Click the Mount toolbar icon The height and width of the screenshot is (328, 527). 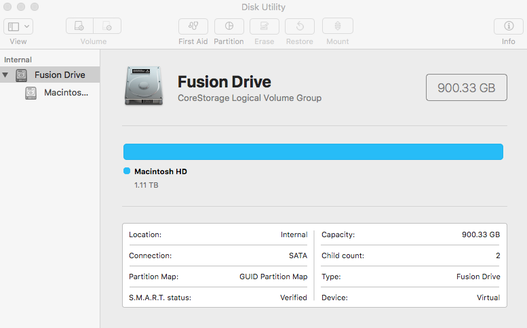coord(337,26)
